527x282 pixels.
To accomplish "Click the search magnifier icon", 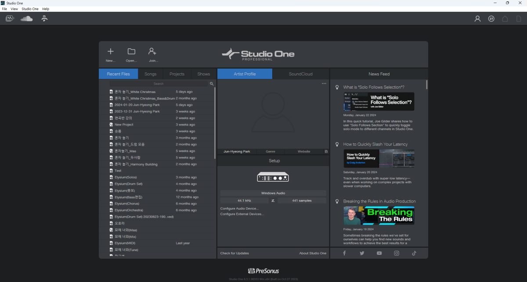I will 212,83.
